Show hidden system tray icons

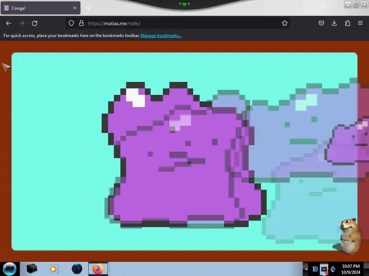306,269
